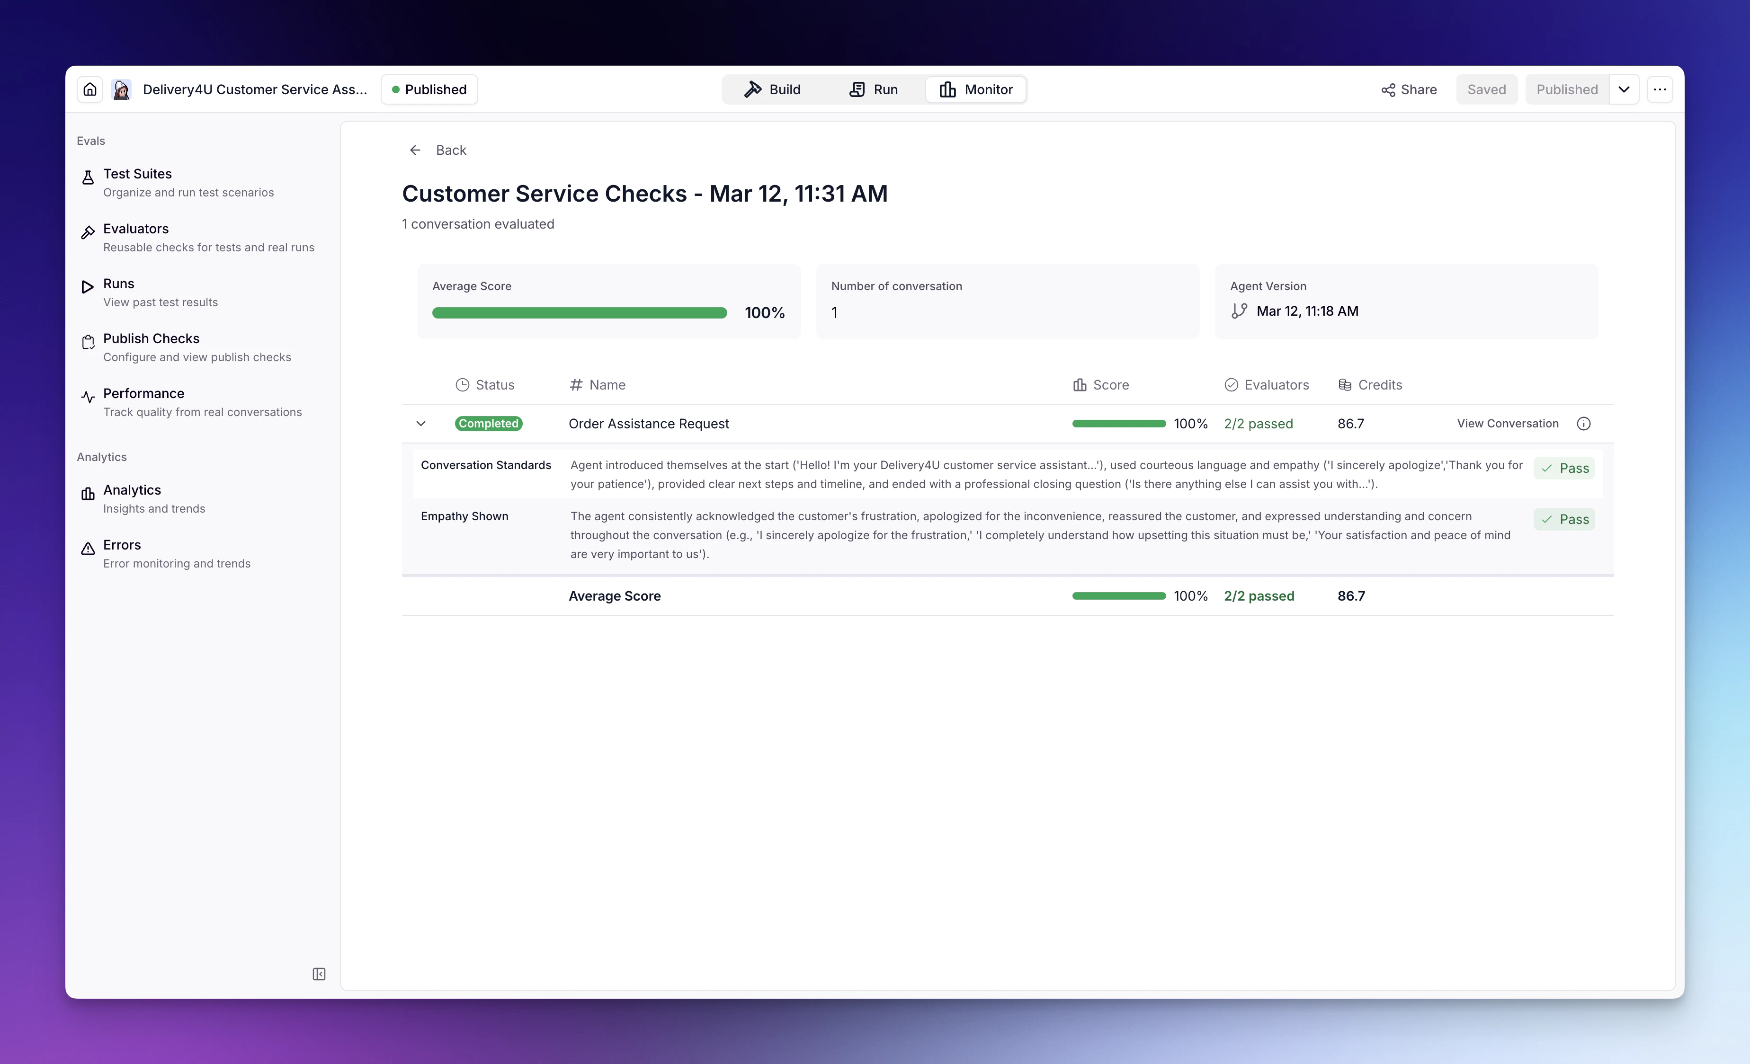
Task: Click the info icon next to View Conversation
Action: click(1584, 423)
